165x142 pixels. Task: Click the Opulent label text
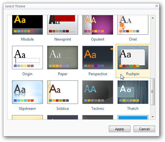(98, 39)
